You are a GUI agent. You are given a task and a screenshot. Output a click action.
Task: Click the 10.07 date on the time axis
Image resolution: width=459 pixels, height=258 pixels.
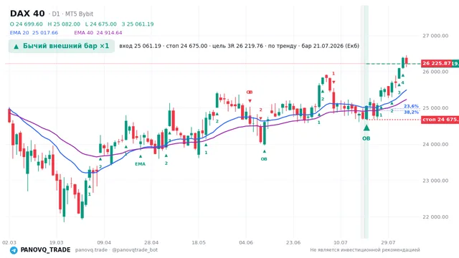341,243
